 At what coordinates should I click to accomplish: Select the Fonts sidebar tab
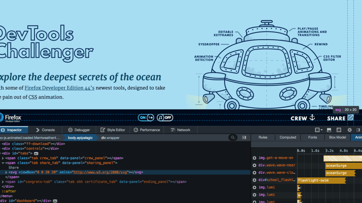tap(312, 138)
